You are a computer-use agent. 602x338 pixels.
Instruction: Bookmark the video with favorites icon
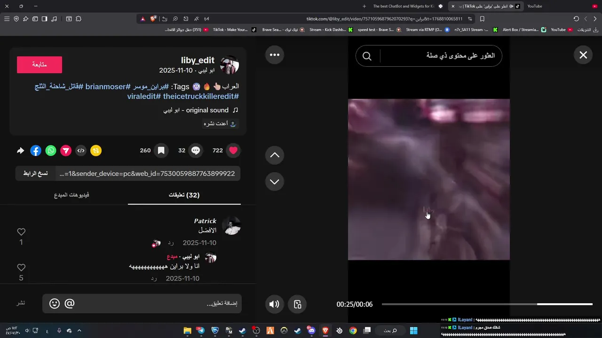point(161,151)
